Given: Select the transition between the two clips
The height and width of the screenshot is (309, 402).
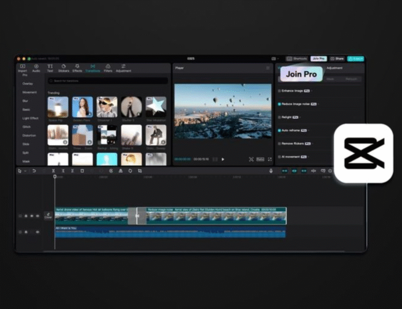Looking at the screenshot, I should [x=137, y=216].
